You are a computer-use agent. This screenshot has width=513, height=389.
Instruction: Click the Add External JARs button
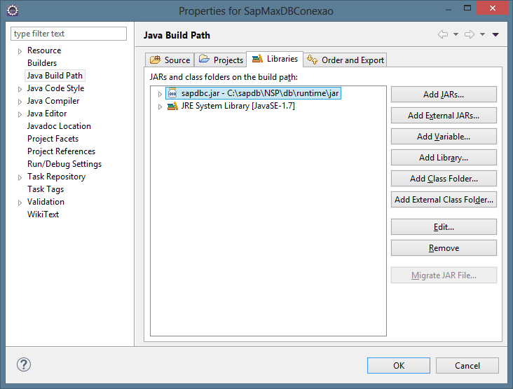[444, 116]
